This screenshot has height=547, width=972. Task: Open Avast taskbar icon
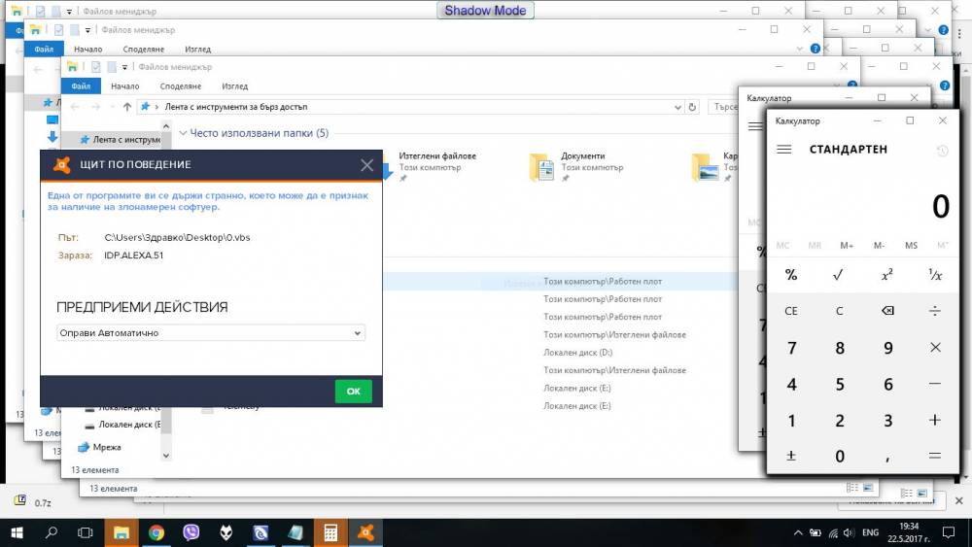365,532
